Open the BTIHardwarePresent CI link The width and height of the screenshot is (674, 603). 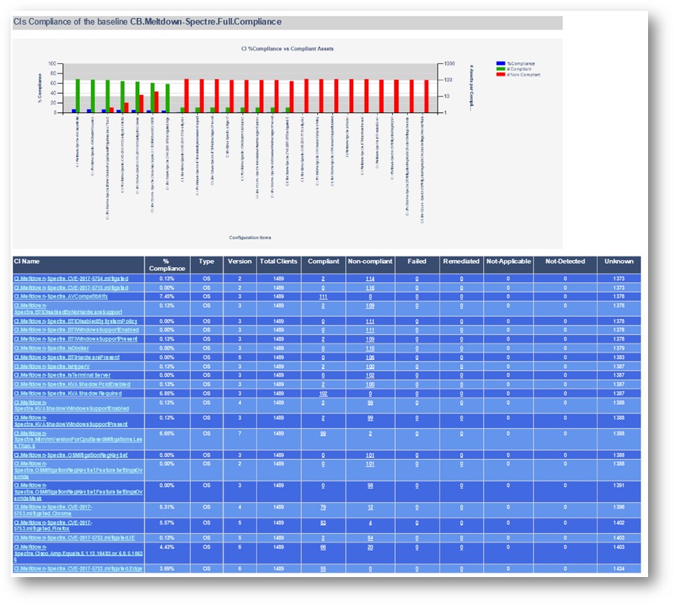(x=66, y=357)
